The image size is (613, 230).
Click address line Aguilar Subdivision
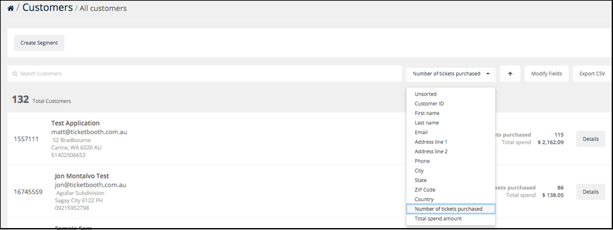[x=81, y=193]
